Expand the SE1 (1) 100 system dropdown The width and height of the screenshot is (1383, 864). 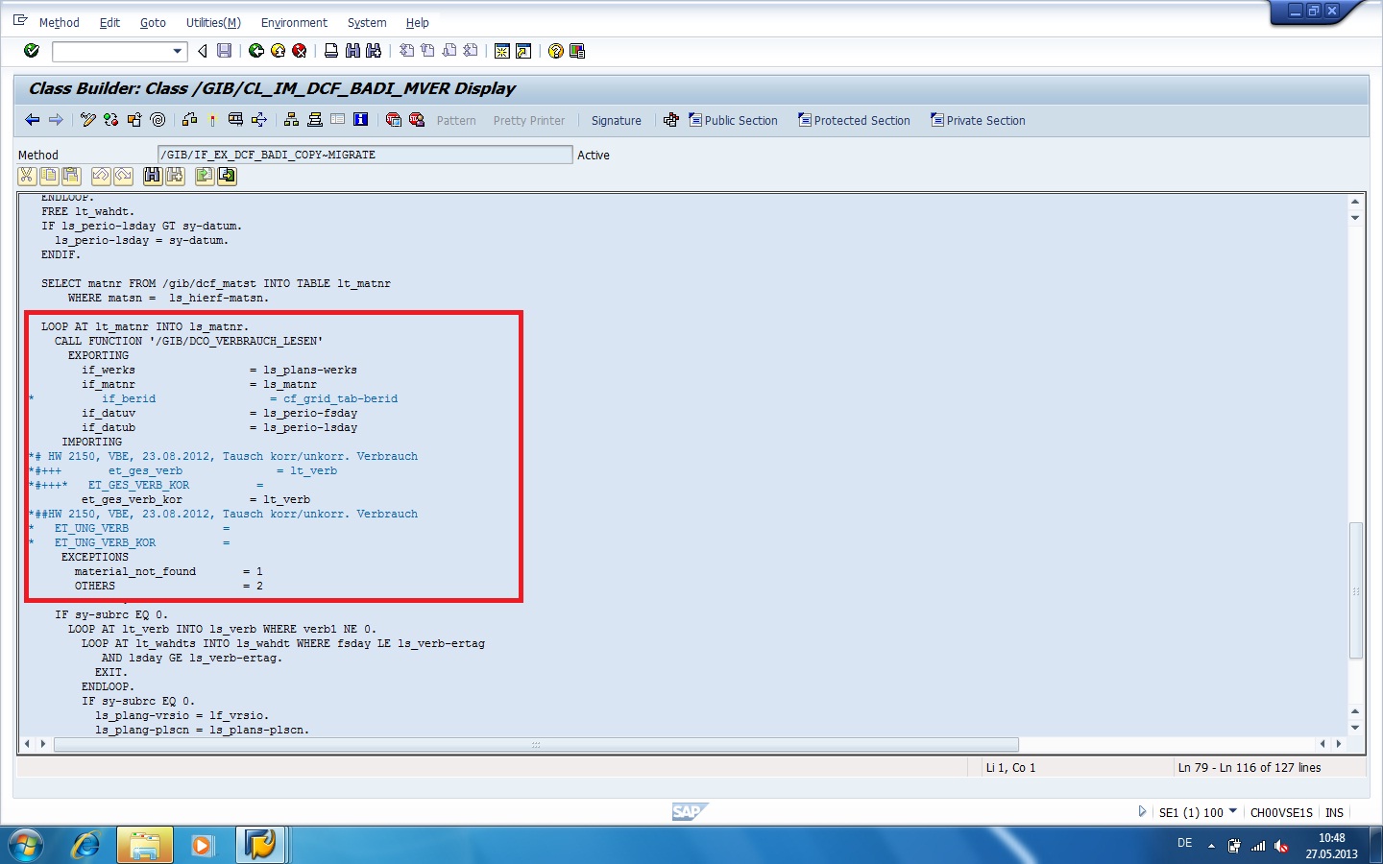pyautogui.click(x=1233, y=811)
